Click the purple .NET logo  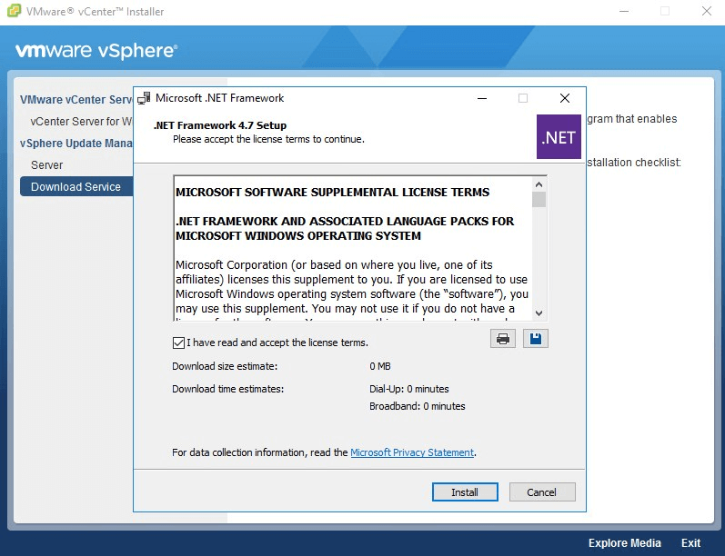pos(559,136)
